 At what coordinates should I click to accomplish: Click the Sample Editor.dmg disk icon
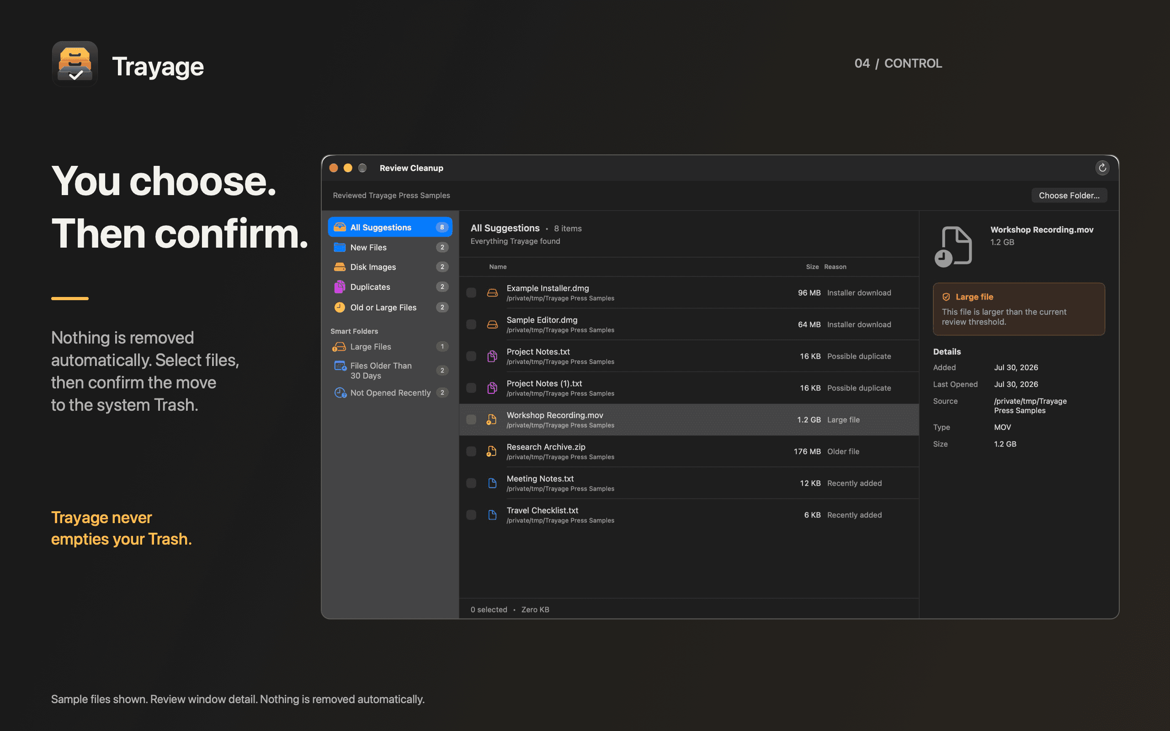(492, 324)
